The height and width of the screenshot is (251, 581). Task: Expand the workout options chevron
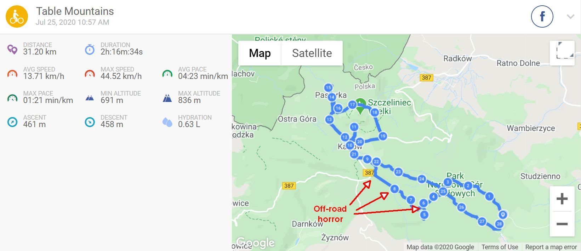point(570,17)
